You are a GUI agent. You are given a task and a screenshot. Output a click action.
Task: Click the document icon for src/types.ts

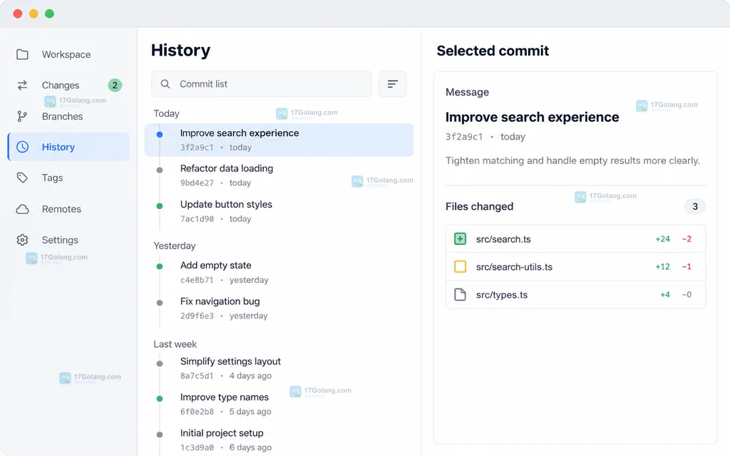click(x=460, y=294)
